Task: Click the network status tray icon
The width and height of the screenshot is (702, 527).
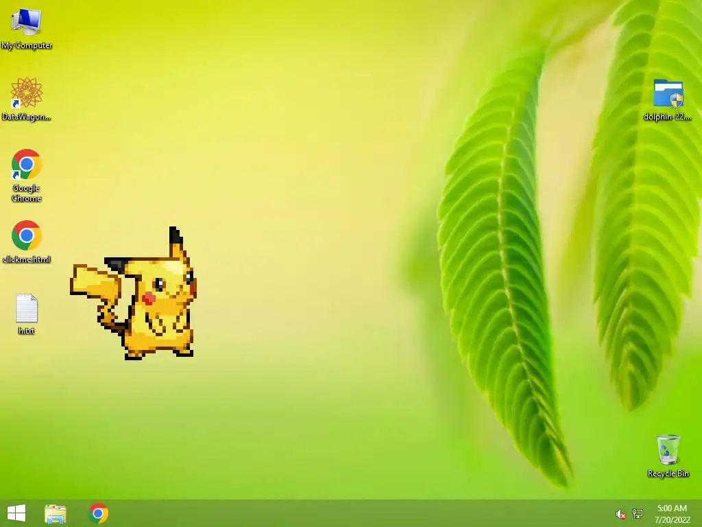Action: [638, 513]
